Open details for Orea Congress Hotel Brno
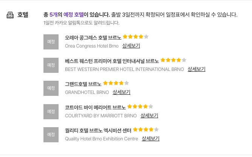Image resolution: width=252 pixels, height=157 pixels. (131, 46)
